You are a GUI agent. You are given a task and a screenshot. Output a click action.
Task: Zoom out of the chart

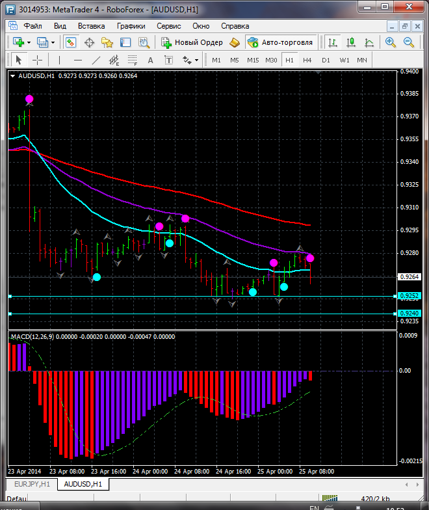[409, 42]
